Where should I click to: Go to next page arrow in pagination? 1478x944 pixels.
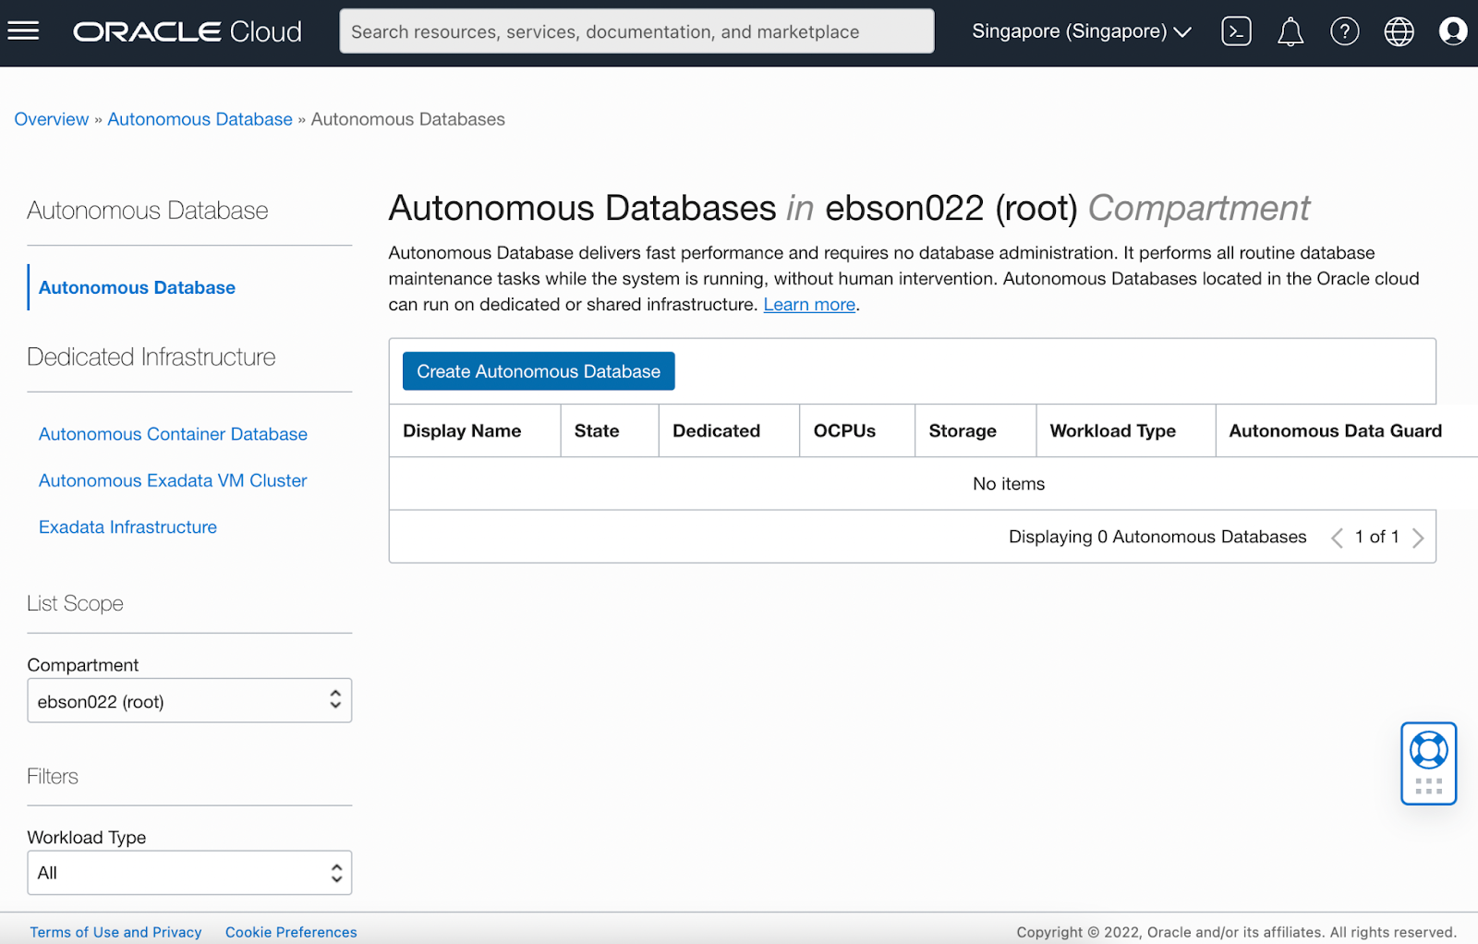click(x=1418, y=538)
